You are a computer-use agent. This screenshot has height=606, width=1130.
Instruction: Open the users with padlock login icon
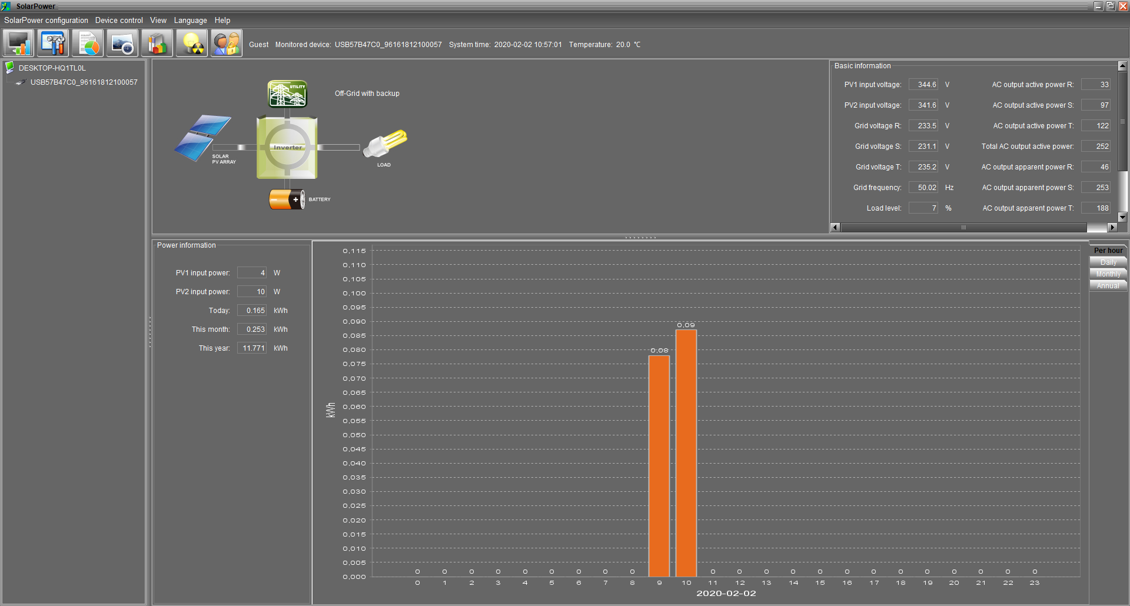coord(227,44)
